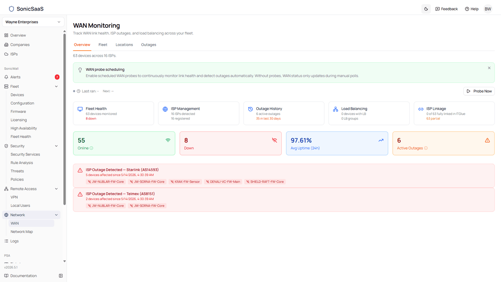
Task: Open Documentation at sidebar bottom
Action: pyautogui.click(x=23, y=276)
